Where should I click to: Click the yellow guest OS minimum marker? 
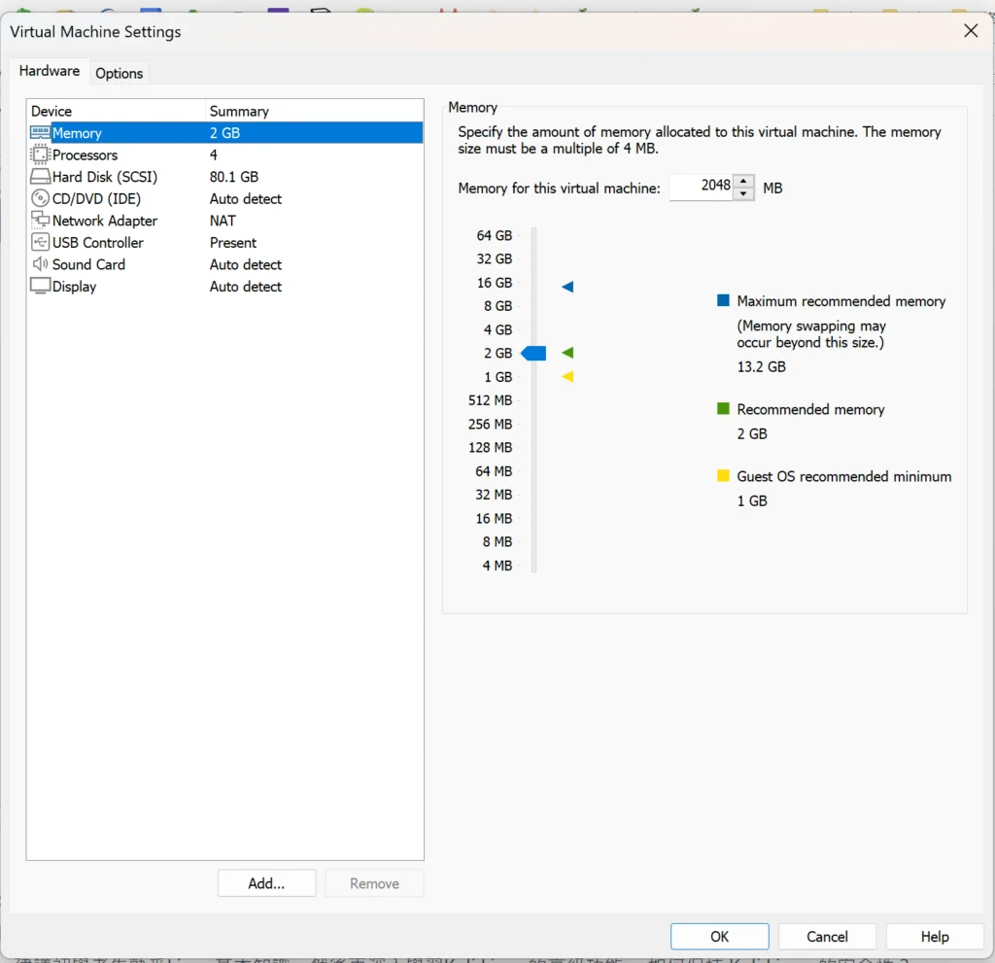(567, 376)
